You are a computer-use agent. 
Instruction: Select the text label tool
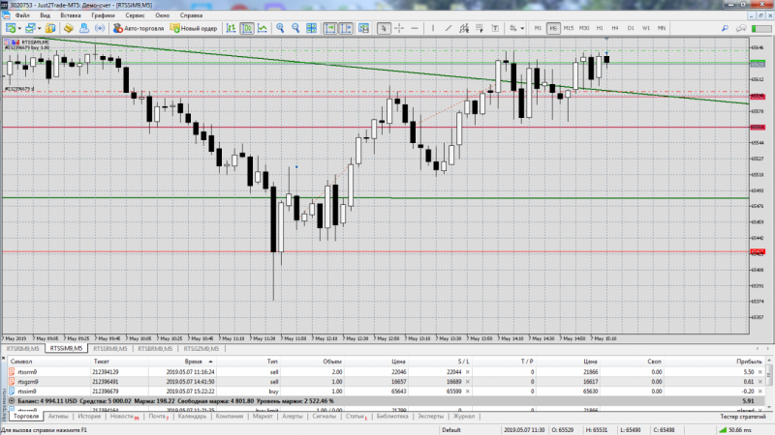point(495,28)
